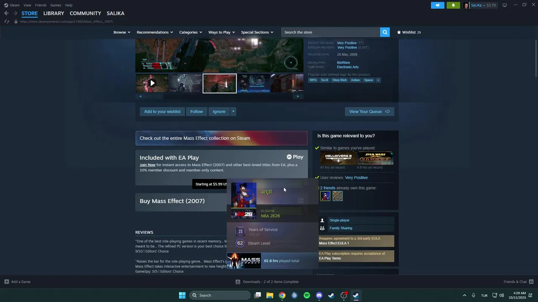Image resolution: width=538 pixels, height=302 pixels.
Task: Click the EA Play Terms link
Action: (x=330, y=258)
